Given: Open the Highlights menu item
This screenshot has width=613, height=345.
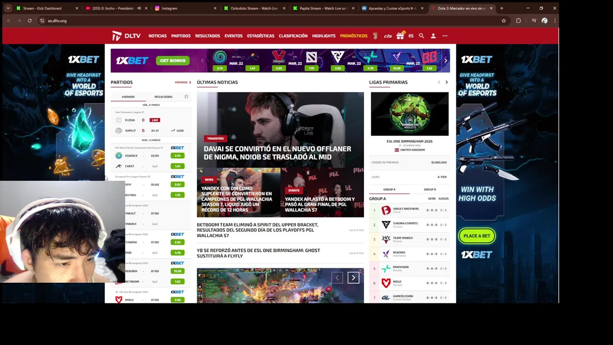Looking at the screenshot, I should pos(324,36).
